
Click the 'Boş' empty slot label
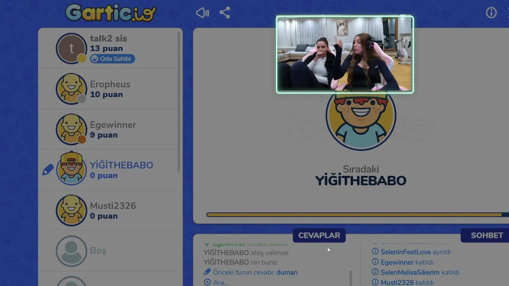click(98, 251)
